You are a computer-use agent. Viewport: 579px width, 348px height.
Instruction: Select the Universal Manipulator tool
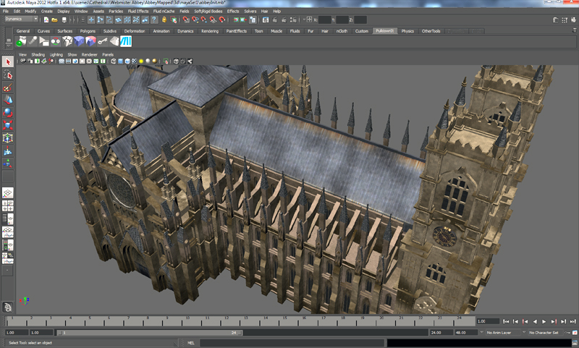8,138
